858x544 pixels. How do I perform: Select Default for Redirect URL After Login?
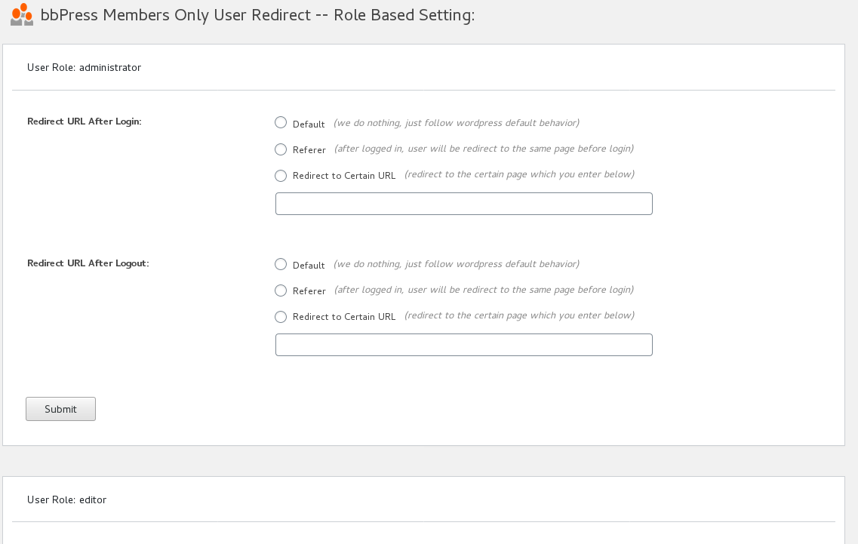(280, 122)
